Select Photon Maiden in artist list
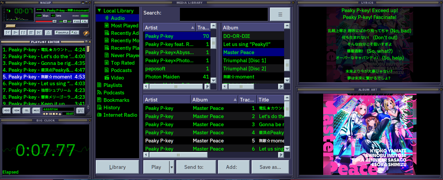This screenshot has width=443, height=180. 177,77
